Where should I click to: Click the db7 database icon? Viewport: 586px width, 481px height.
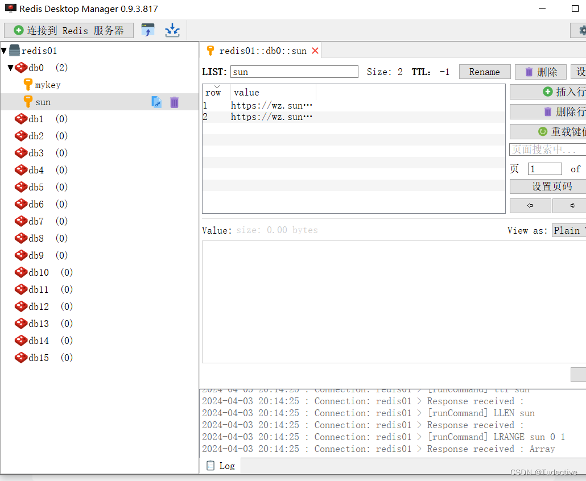[x=21, y=221]
